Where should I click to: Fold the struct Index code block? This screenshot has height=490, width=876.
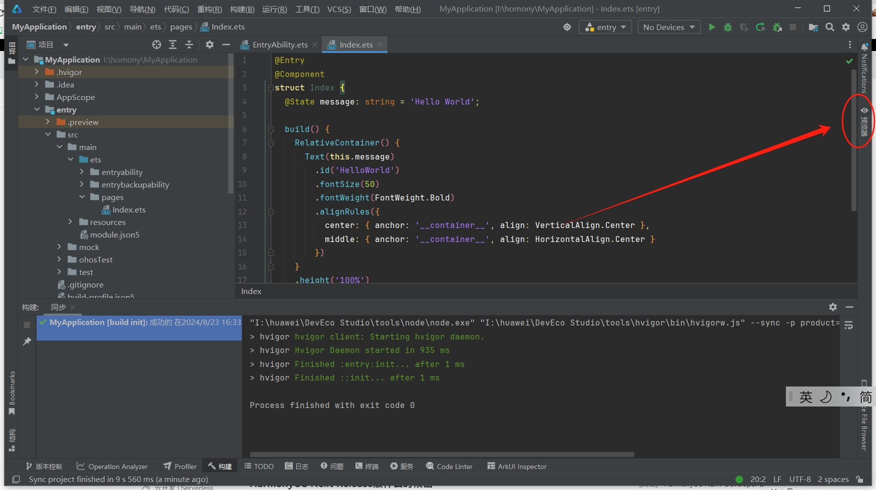(271, 88)
